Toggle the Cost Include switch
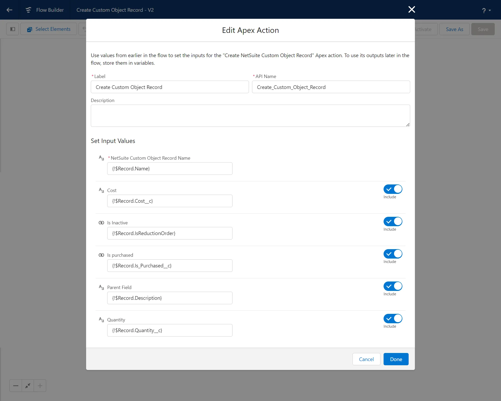This screenshot has height=401, width=501. pyautogui.click(x=393, y=189)
